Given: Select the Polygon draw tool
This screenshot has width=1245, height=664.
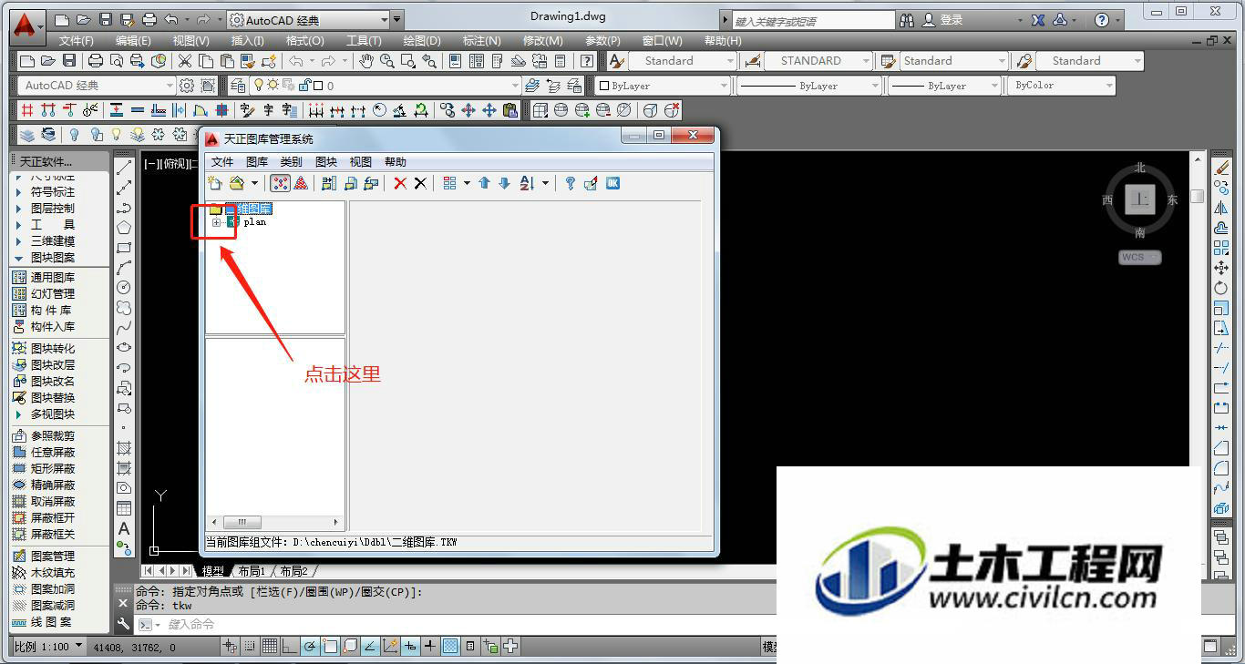Looking at the screenshot, I should pyautogui.click(x=124, y=228).
